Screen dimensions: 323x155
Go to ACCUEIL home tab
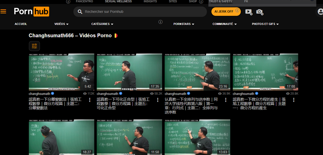21,24
